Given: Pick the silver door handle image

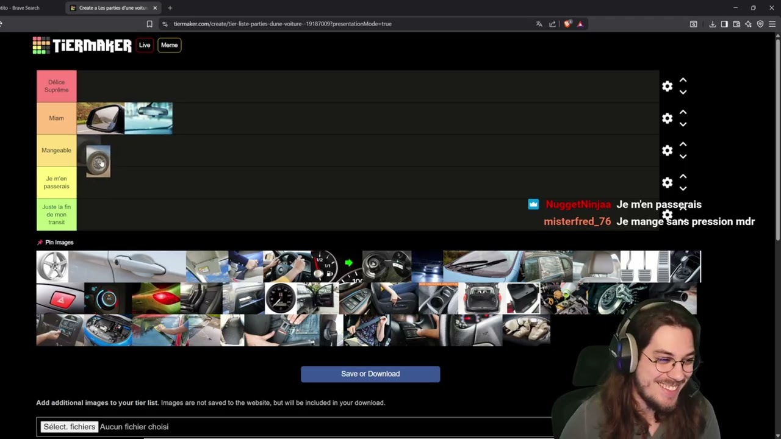Looking at the screenshot, I should tap(127, 266).
